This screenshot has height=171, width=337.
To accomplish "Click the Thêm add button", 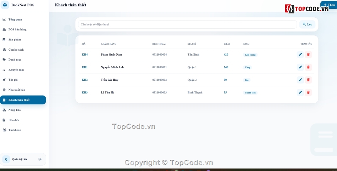I will 329,5.
